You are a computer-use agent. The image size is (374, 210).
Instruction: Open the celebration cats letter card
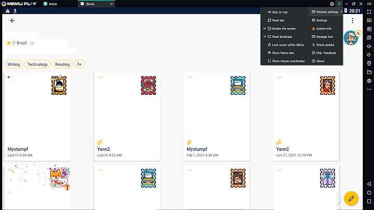37,187
